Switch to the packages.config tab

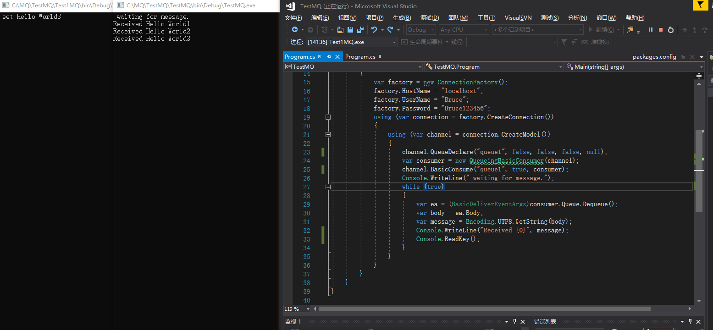tap(654, 57)
